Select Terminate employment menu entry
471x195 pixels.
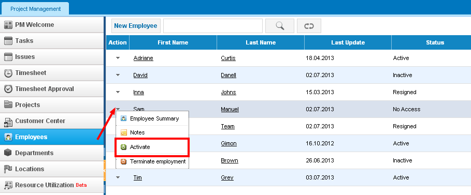[x=152, y=162]
